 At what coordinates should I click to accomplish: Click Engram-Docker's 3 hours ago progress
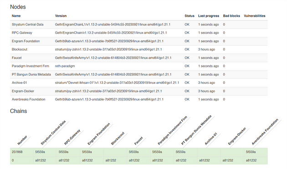click(206, 91)
